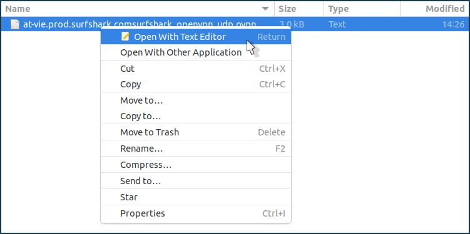Click the Name column sort arrow
This screenshot has width=470, height=234.
pos(265,9)
